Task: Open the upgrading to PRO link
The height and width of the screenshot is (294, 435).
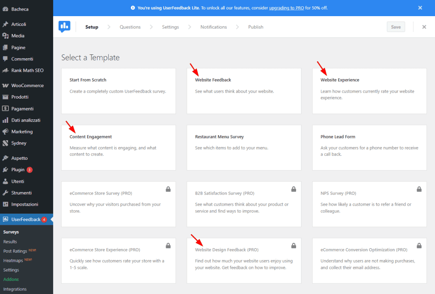Action: coord(287,8)
